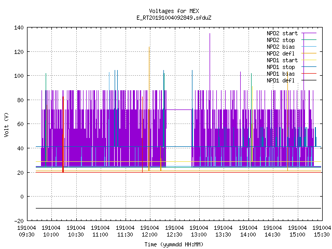Viewport: 332px width, 249px height.
Task: Click the 'NPD1 bias' legend label
Action: [x=281, y=74]
